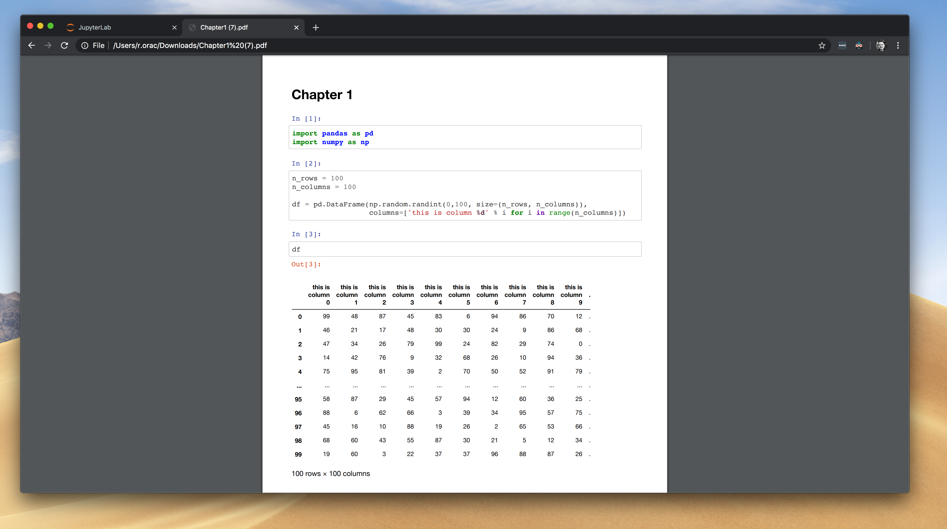Click the file info icon in address bar

[85, 45]
